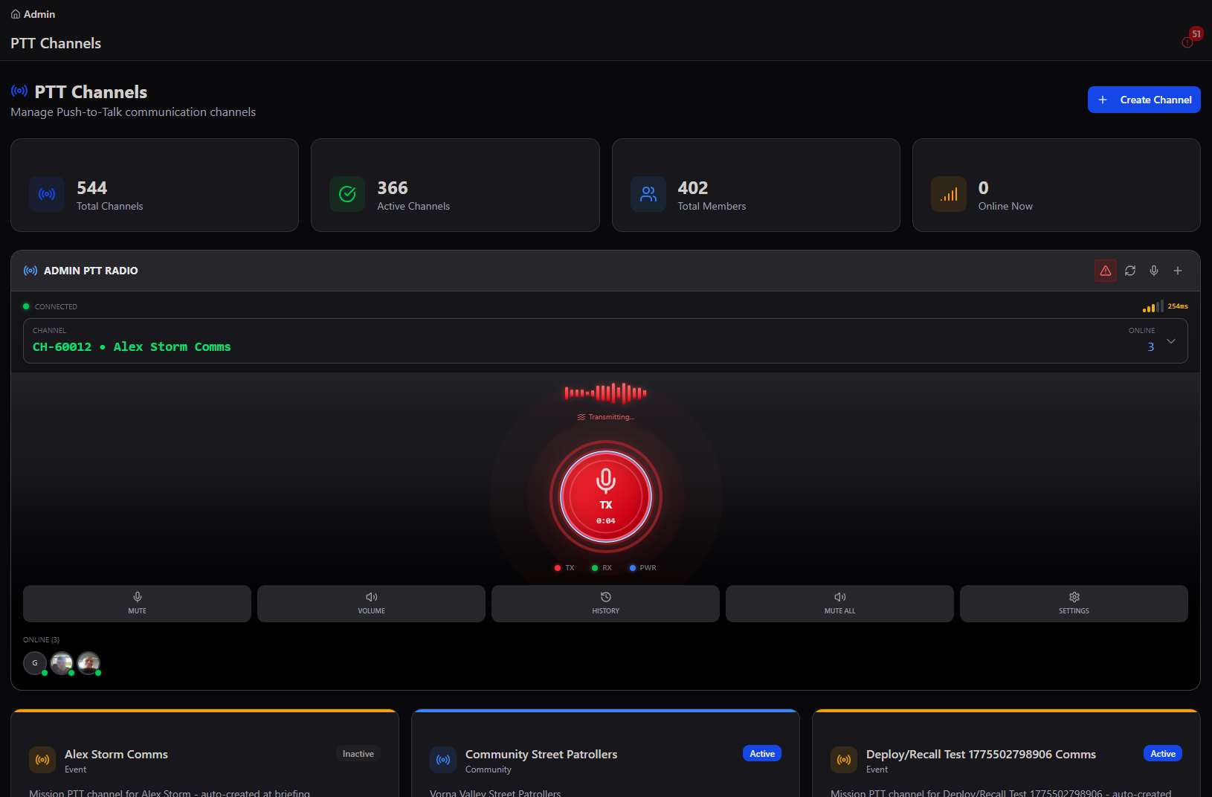1212x797 pixels.
Task: Click the red audio waveform above Transmitting
Action: point(606,393)
